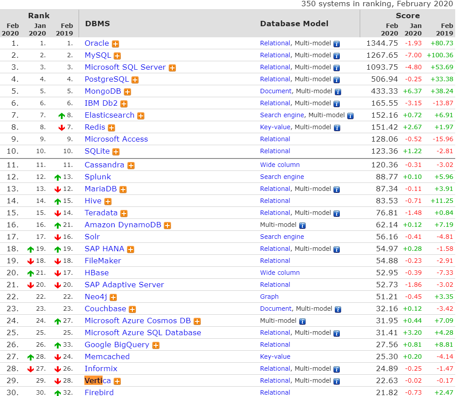The image size is (457, 396).
Task: Open the FileMaker link
Action: pyautogui.click(x=103, y=261)
